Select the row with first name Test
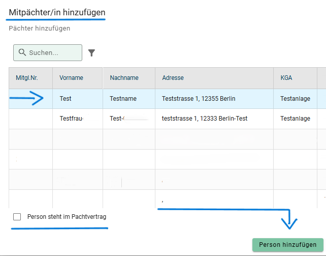The height and width of the screenshot is (256, 326). tap(66, 99)
